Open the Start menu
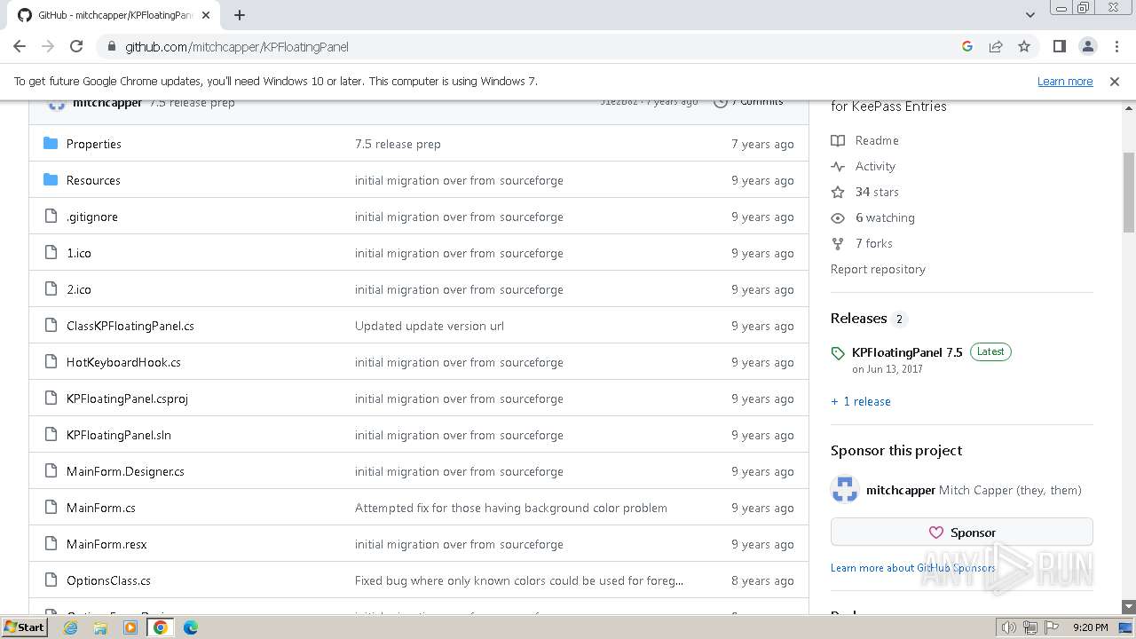This screenshot has height=639, width=1136. 25,627
